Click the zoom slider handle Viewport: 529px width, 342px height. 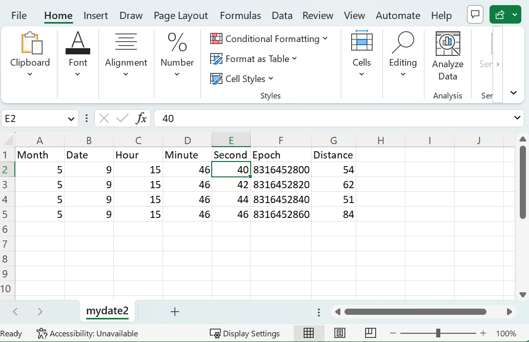438,333
